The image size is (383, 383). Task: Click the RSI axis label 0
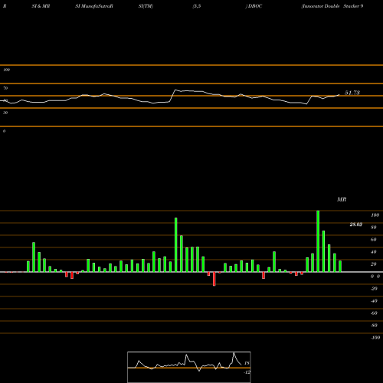coord(4,131)
